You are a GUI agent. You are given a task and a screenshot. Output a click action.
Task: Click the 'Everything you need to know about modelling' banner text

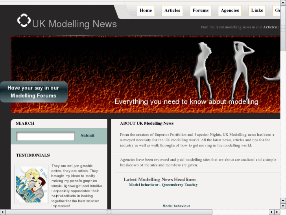(x=186, y=102)
